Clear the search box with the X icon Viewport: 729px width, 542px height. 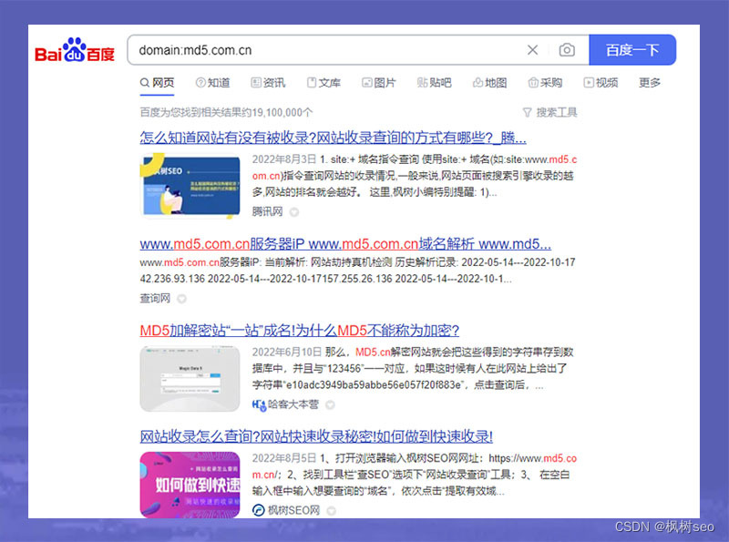click(x=533, y=50)
